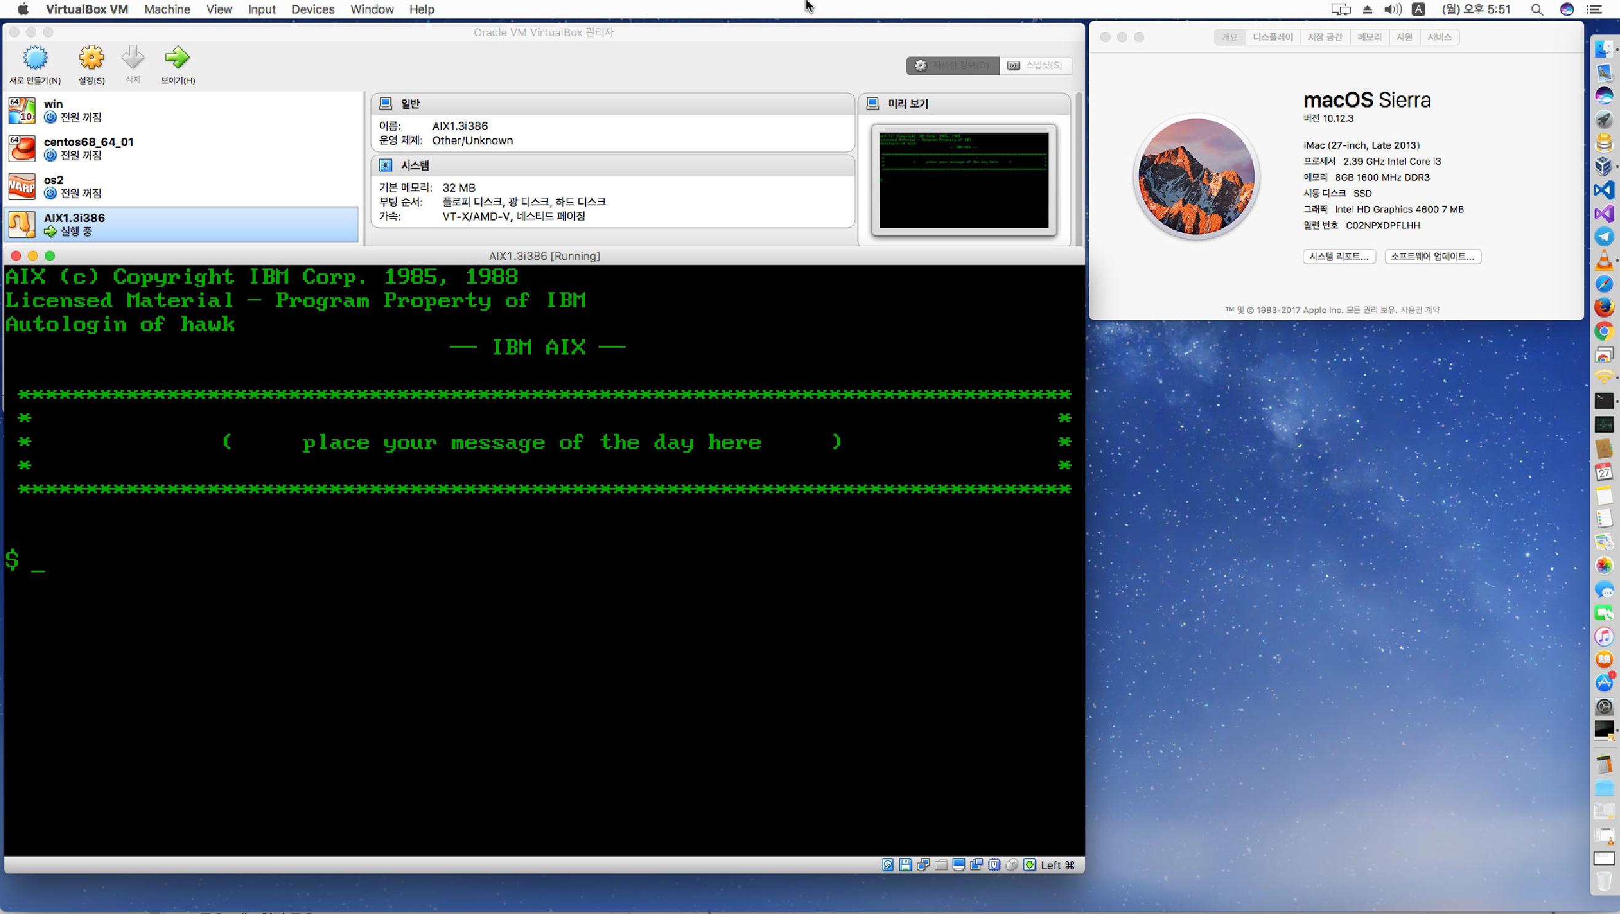
Task: Open the Devices menu
Action: (313, 9)
